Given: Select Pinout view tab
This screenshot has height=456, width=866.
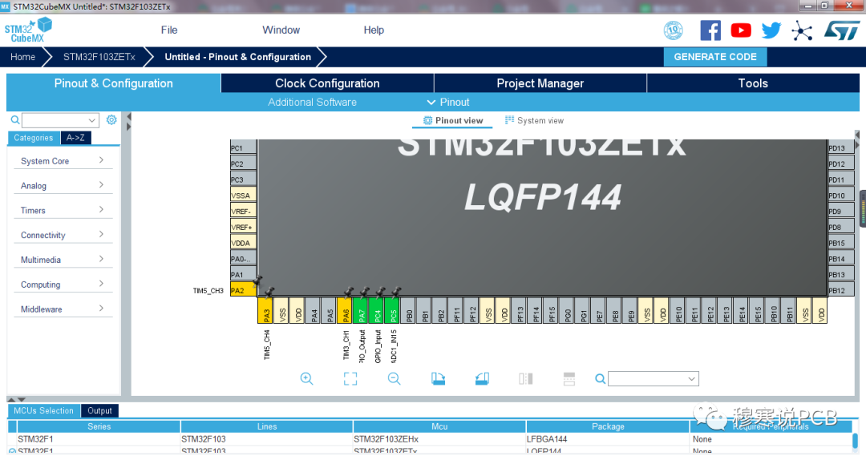Looking at the screenshot, I should [453, 120].
